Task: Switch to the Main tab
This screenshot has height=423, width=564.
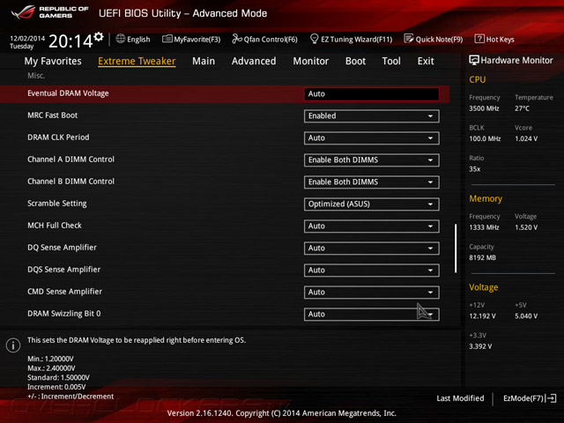Action: (x=204, y=61)
